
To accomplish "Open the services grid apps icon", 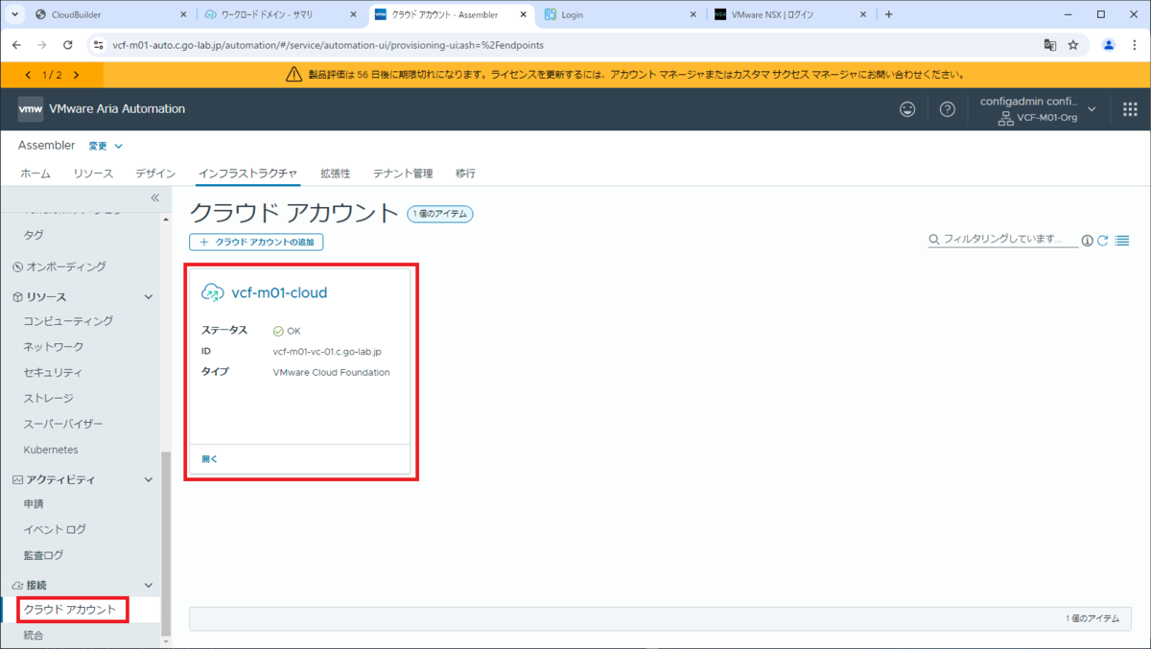I will tap(1130, 109).
